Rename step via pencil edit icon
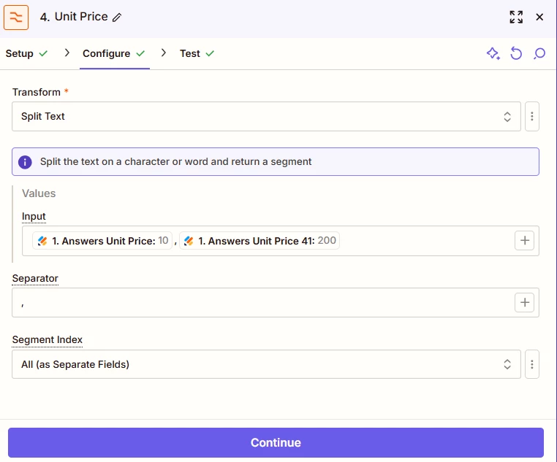This screenshot has width=557, height=462. point(117,18)
